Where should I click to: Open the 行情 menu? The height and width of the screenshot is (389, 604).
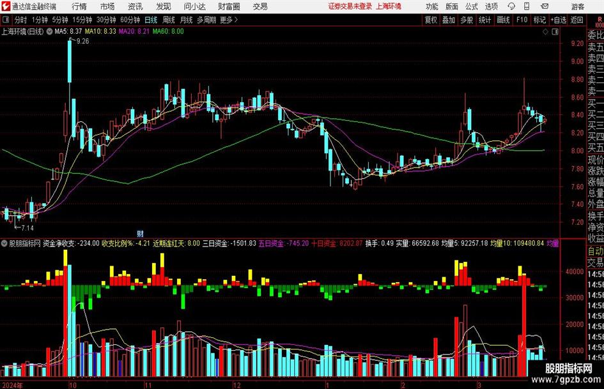point(79,6)
